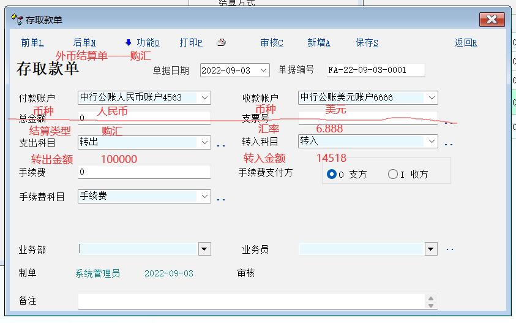Open the 收款帐户 dropdown list
The height and width of the screenshot is (323, 516).
[432, 97]
